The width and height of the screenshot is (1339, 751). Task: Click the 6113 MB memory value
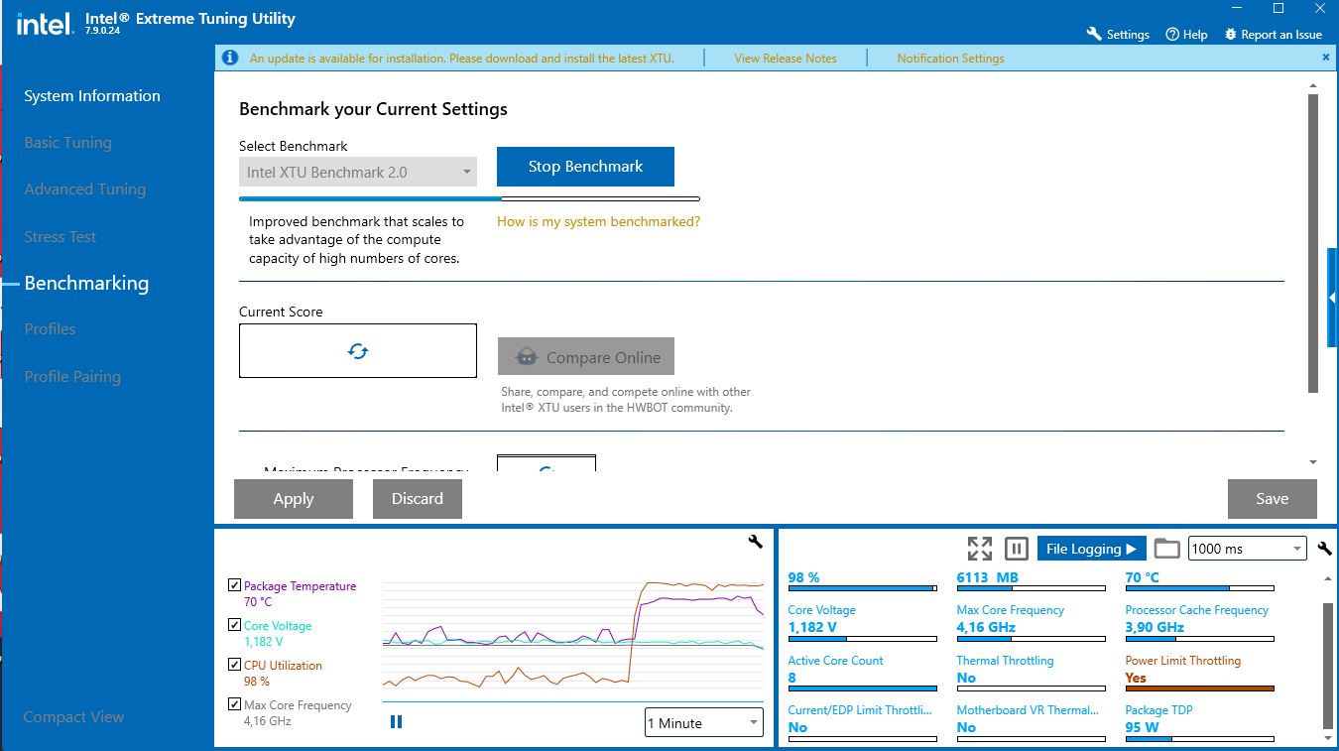pos(987,577)
